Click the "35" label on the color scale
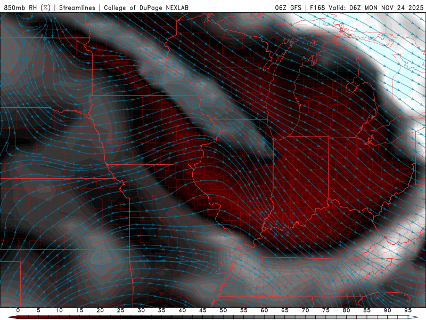 click(162, 310)
